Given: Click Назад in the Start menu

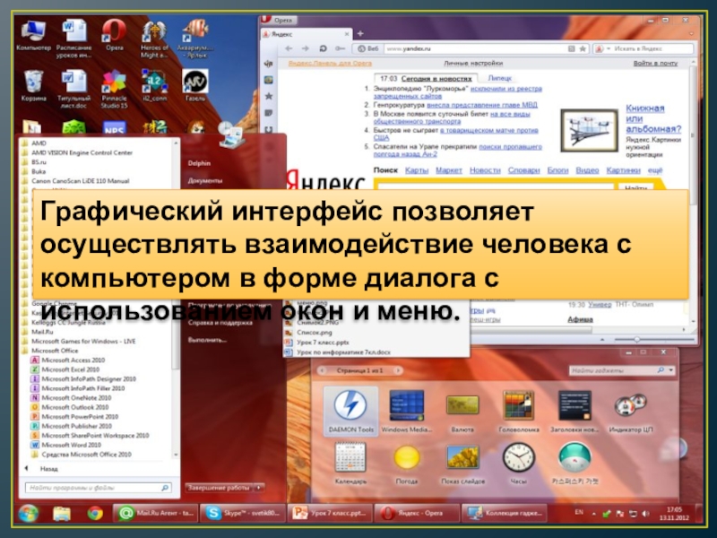Looking at the screenshot, I should coord(48,469).
